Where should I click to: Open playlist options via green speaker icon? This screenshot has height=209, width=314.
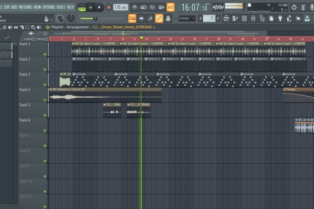click(48, 27)
